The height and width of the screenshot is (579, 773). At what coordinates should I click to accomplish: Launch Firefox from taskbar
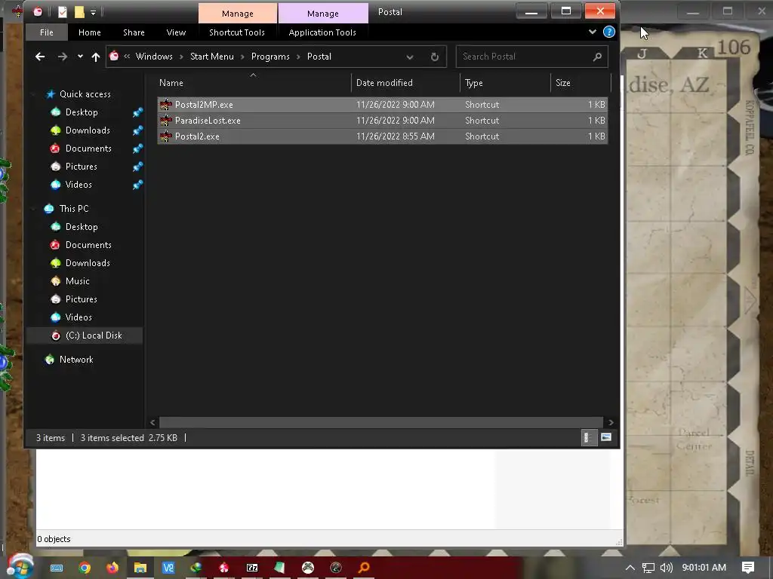click(x=112, y=568)
